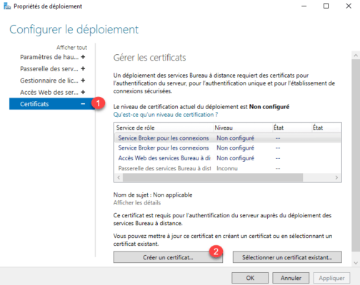The height and width of the screenshot is (285, 360).
Task: Expand the Gestionnaire de lic... plus sign
Action: [x=83, y=81]
